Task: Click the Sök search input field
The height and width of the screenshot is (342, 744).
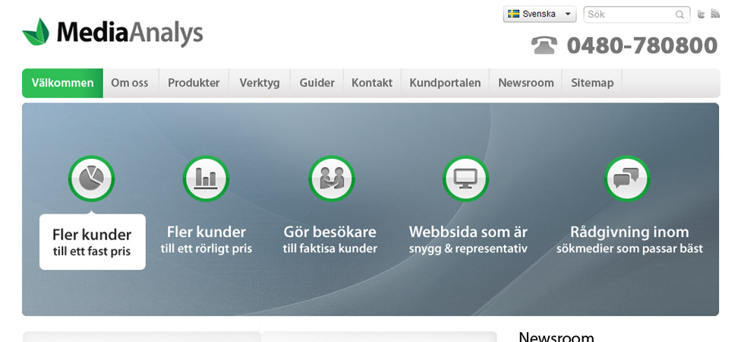Action: click(x=629, y=14)
